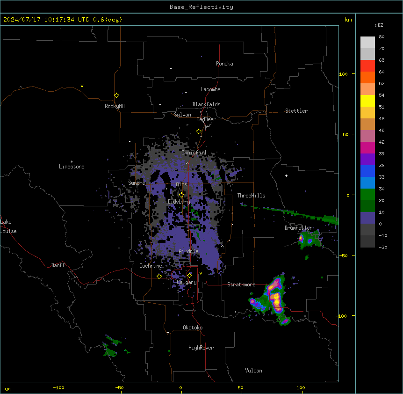
Task: Click the Base_Reflectivity title text
Action: pyautogui.click(x=201, y=7)
